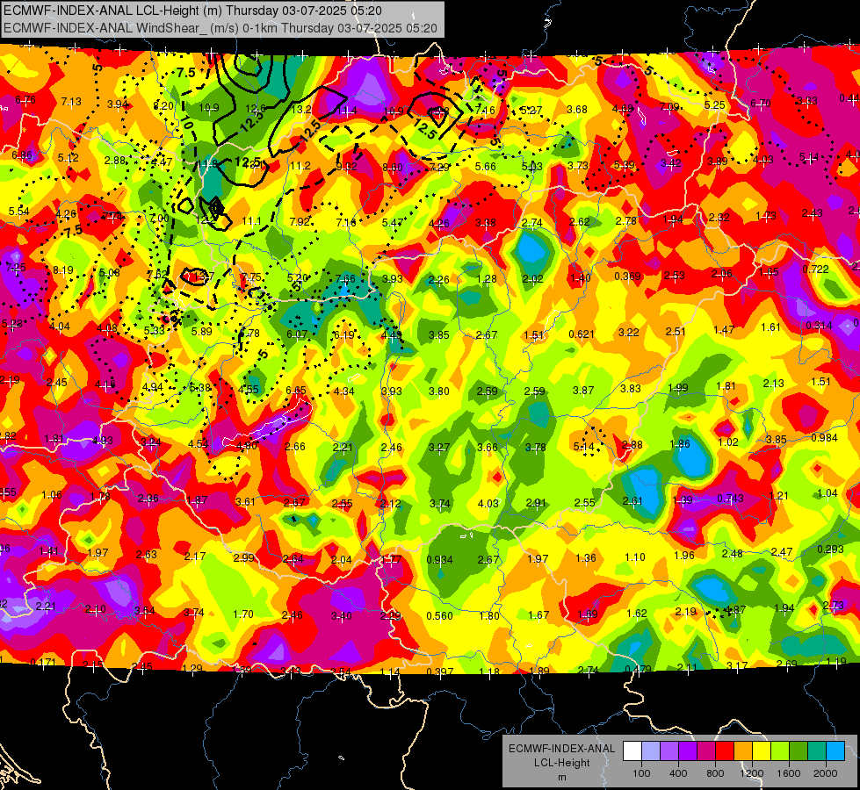Click the map value 6.07

tap(297, 334)
